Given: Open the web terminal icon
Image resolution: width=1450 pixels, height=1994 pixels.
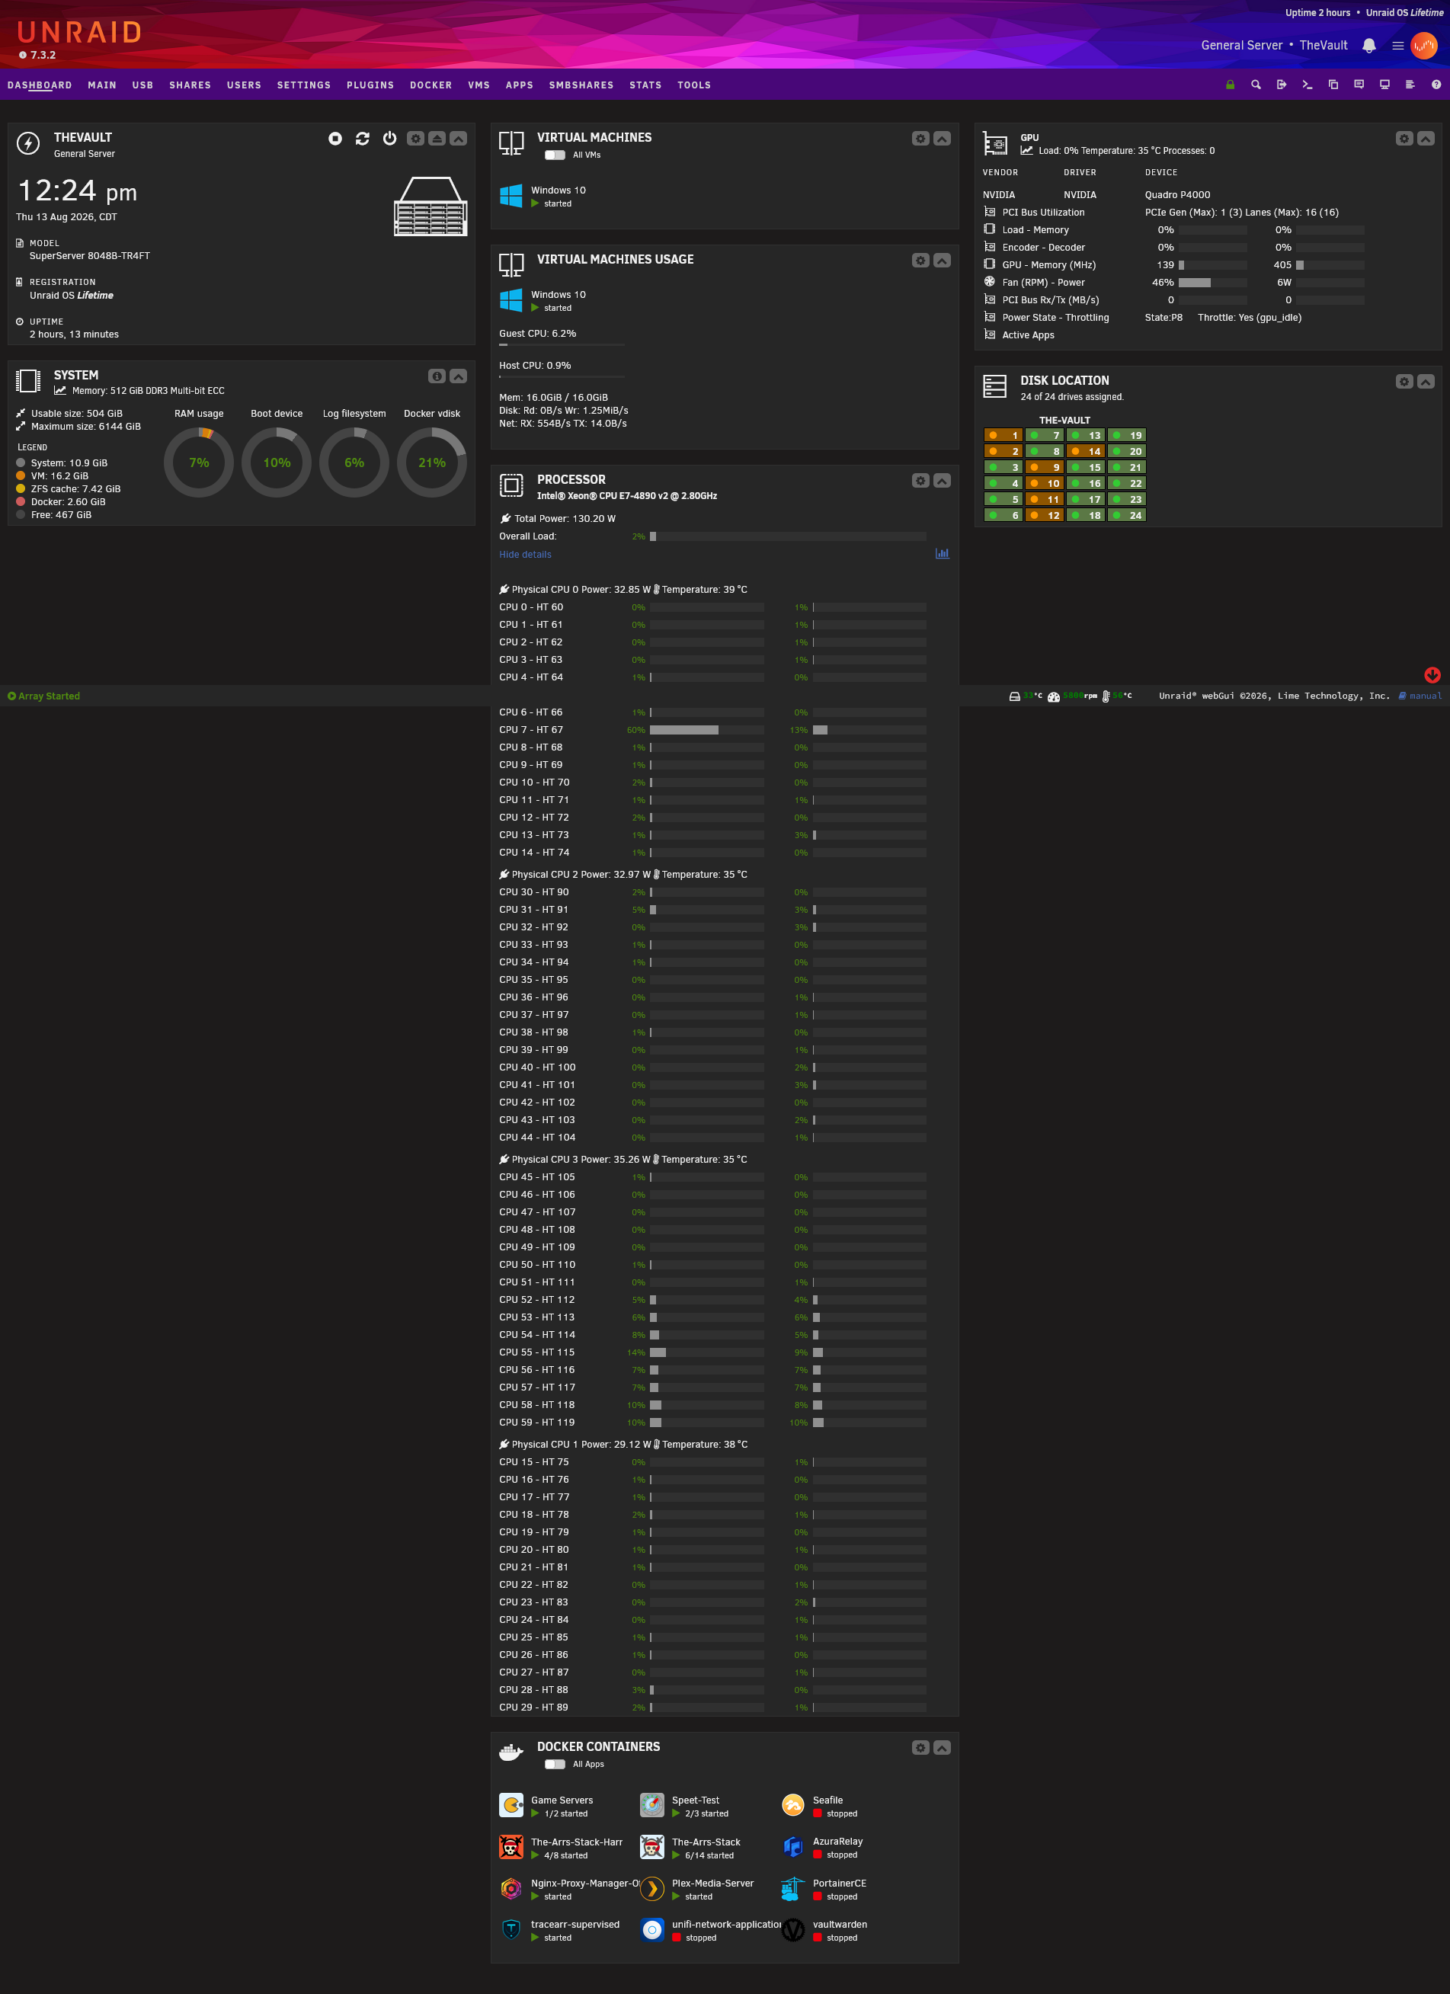Looking at the screenshot, I should 1308,85.
